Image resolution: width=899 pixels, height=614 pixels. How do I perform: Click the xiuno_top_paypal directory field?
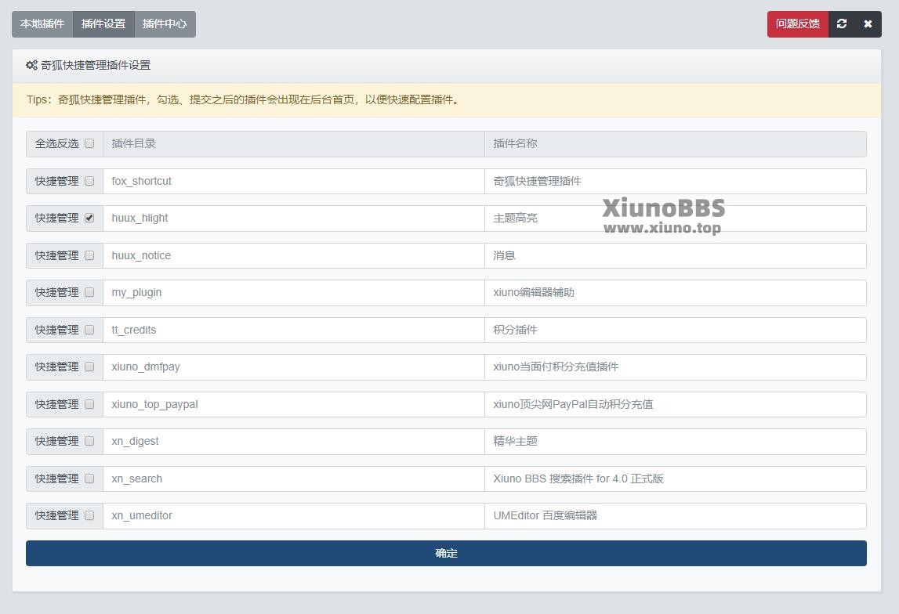(x=294, y=404)
